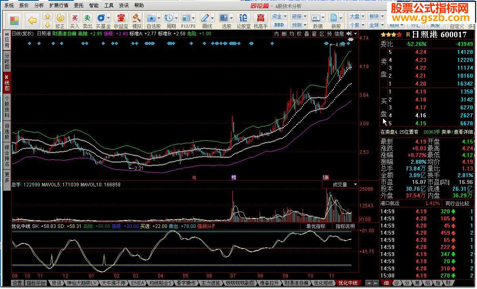Open the 系统 menu
The width and height of the screenshot is (477, 289).
[x=9, y=6]
